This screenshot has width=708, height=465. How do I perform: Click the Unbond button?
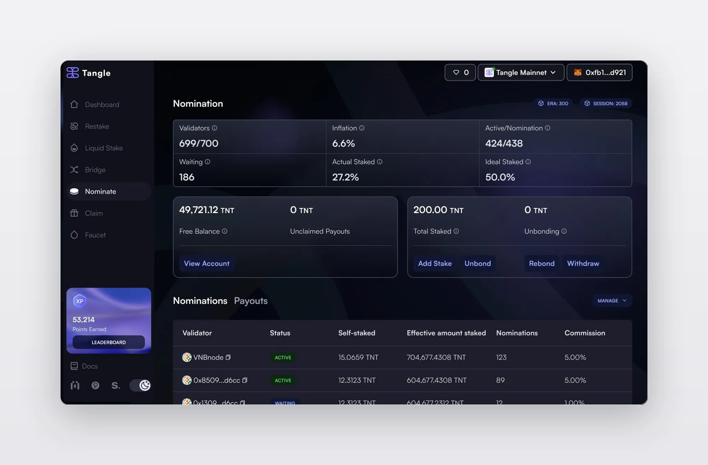click(x=478, y=264)
